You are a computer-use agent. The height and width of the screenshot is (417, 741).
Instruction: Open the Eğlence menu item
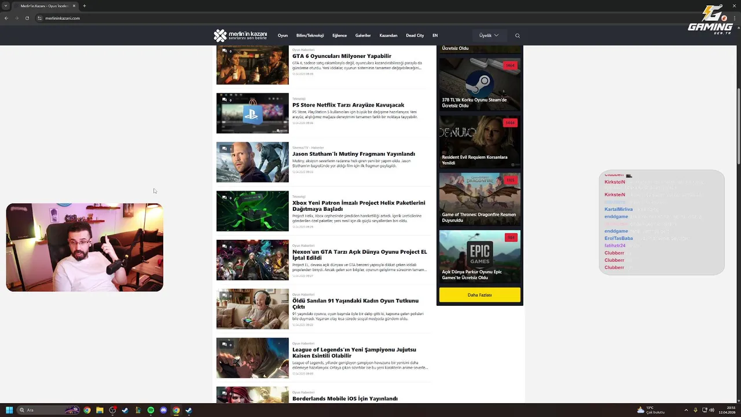pyautogui.click(x=339, y=35)
